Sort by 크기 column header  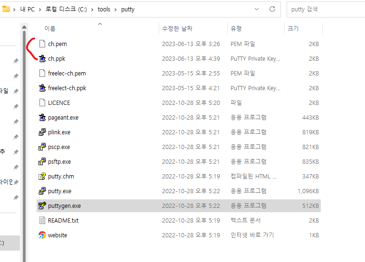[x=293, y=28]
